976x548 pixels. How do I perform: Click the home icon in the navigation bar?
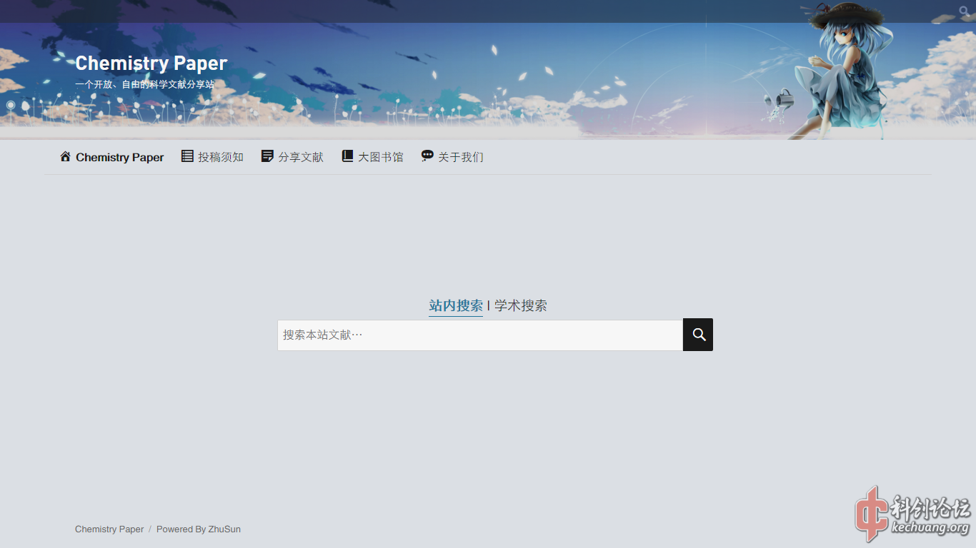click(x=65, y=156)
